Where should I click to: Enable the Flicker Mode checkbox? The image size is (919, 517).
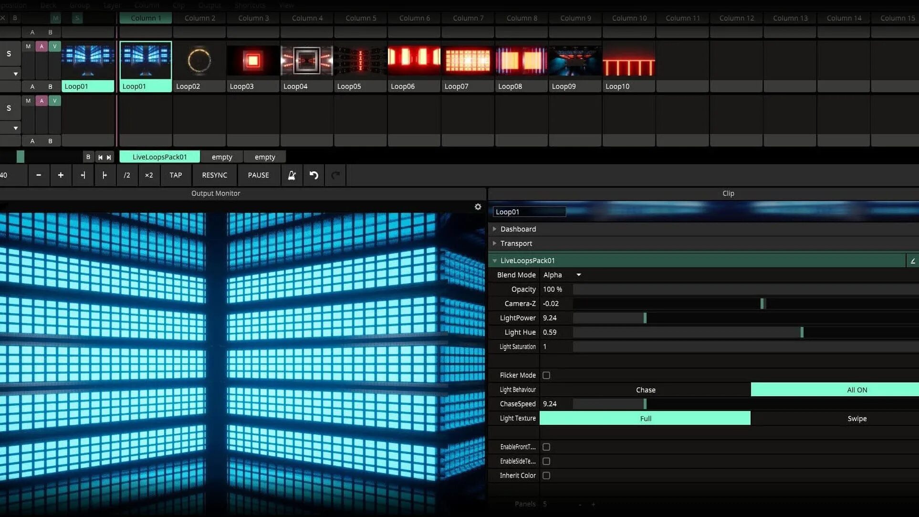pyautogui.click(x=546, y=375)
